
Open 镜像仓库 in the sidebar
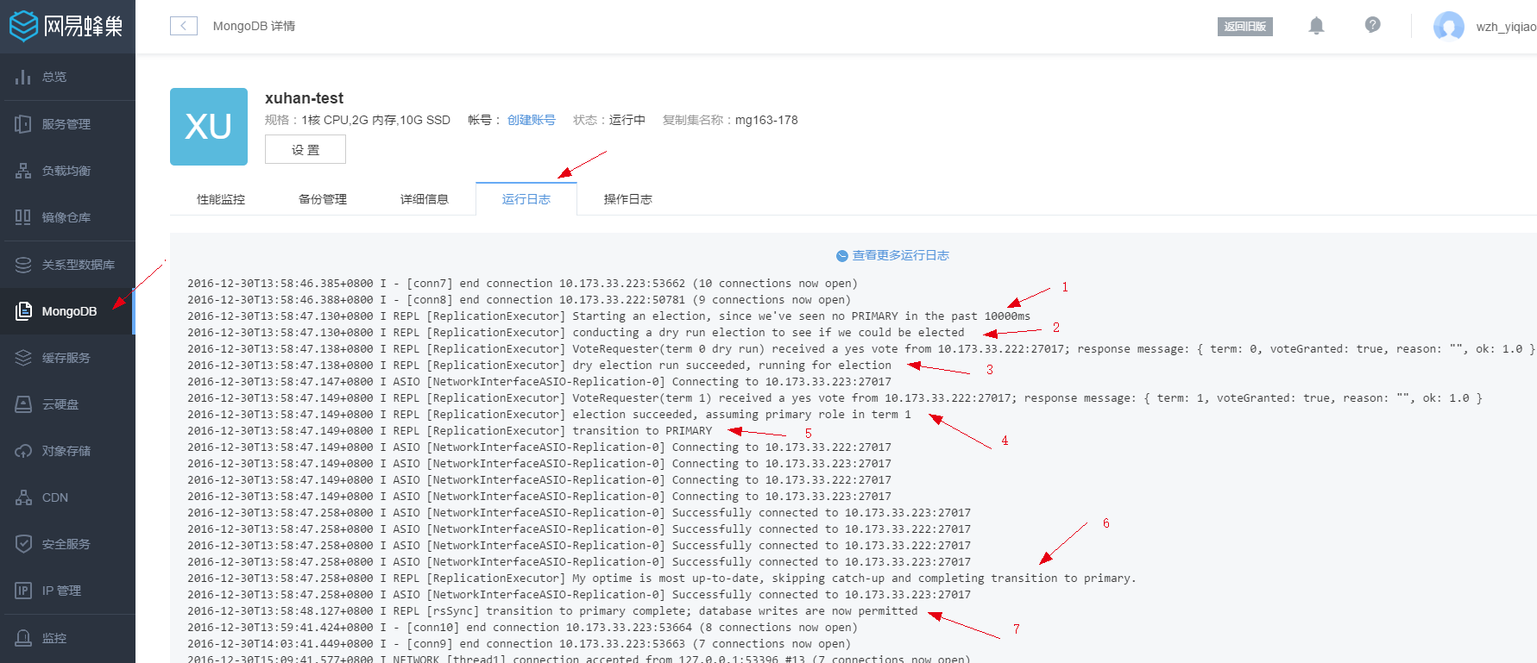[67, 217]
